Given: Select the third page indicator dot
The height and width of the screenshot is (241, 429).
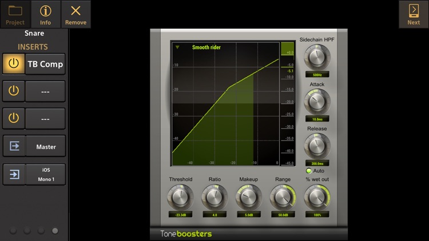Looking at the screenshot, I should pyautogui.click(x=41, y=231).
